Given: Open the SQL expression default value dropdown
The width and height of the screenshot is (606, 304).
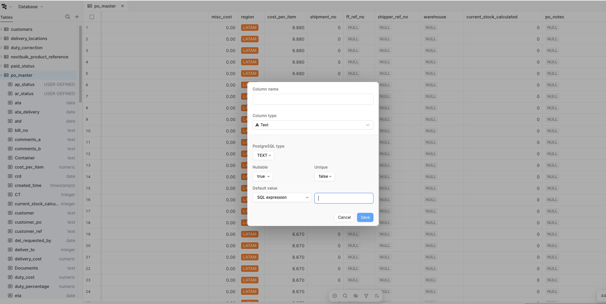Looking at the screenshot, I should pyautogui.click(x=282, y=197).
